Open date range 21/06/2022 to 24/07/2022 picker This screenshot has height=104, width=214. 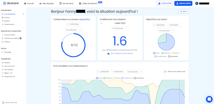[x=110, y=72]
